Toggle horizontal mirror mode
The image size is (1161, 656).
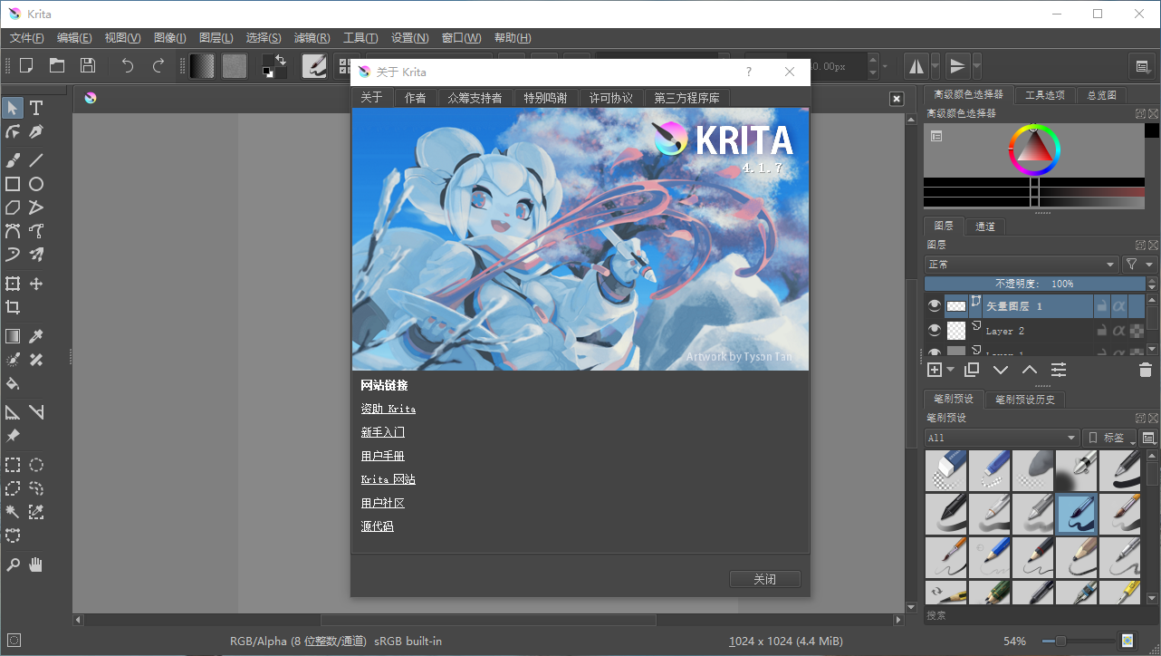tap(916, 65)
